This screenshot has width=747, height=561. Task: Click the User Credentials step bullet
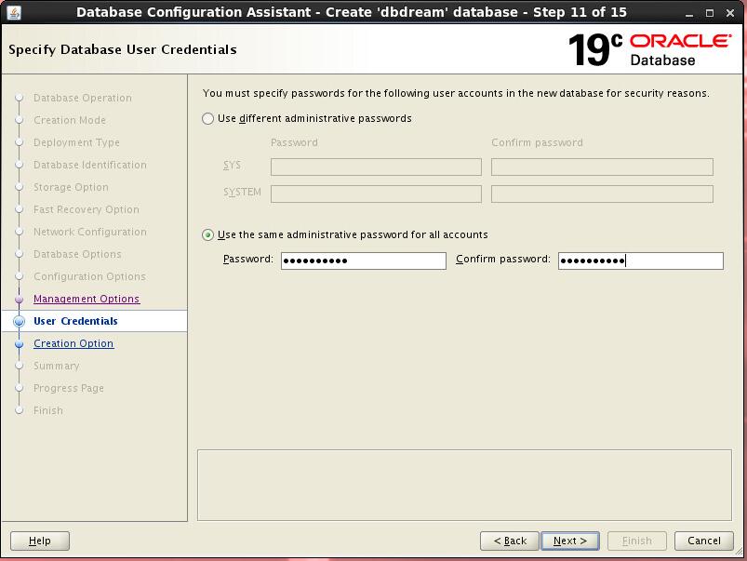(19, 321)
